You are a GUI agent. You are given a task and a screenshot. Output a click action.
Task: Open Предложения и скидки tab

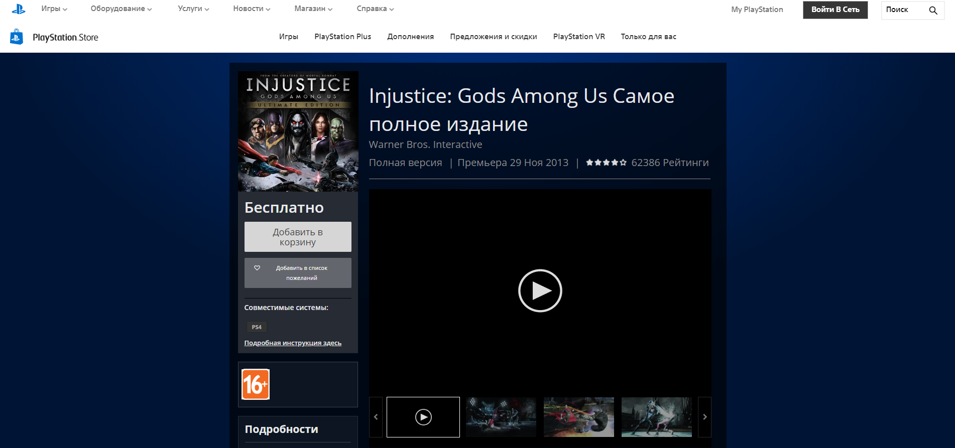click(x=494, y=37)
